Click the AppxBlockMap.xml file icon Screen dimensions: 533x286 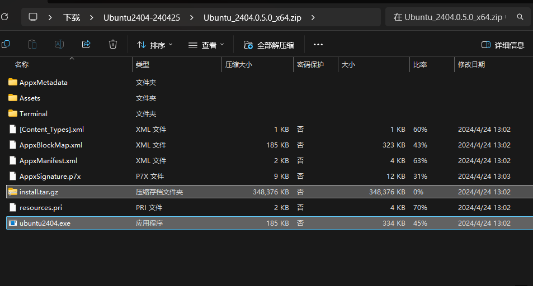(x=13, y=145)
